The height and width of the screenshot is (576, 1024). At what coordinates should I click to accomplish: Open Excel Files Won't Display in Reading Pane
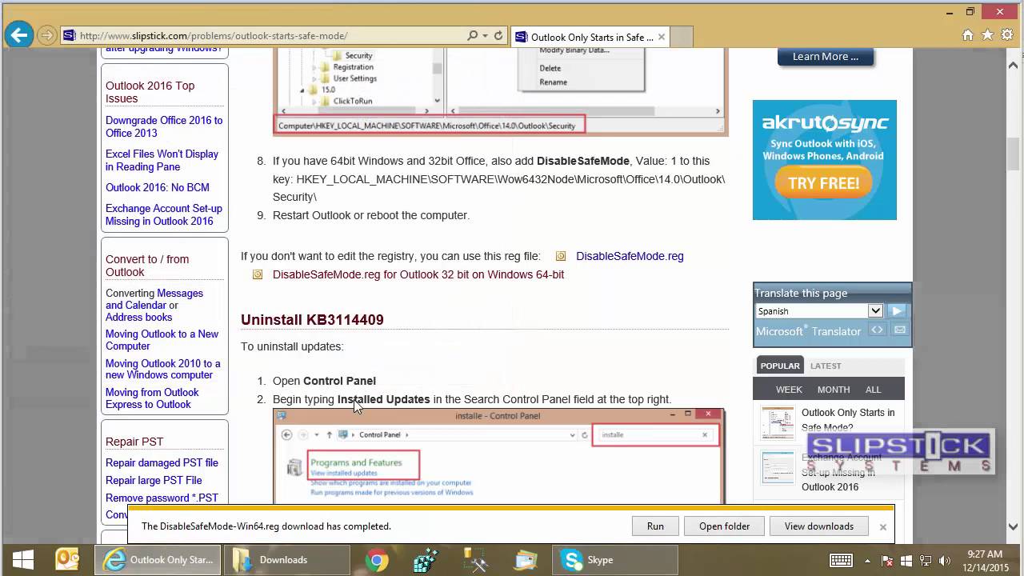click(162, 160)
